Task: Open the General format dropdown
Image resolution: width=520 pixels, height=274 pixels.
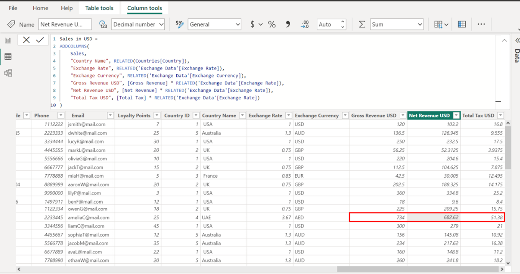Action: click(214, 25)
